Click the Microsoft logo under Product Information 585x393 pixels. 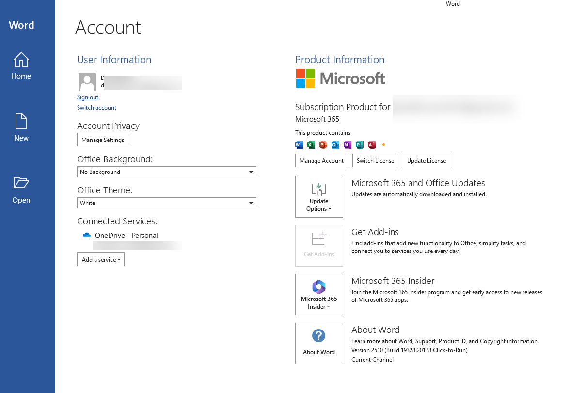tap(341, 78)
